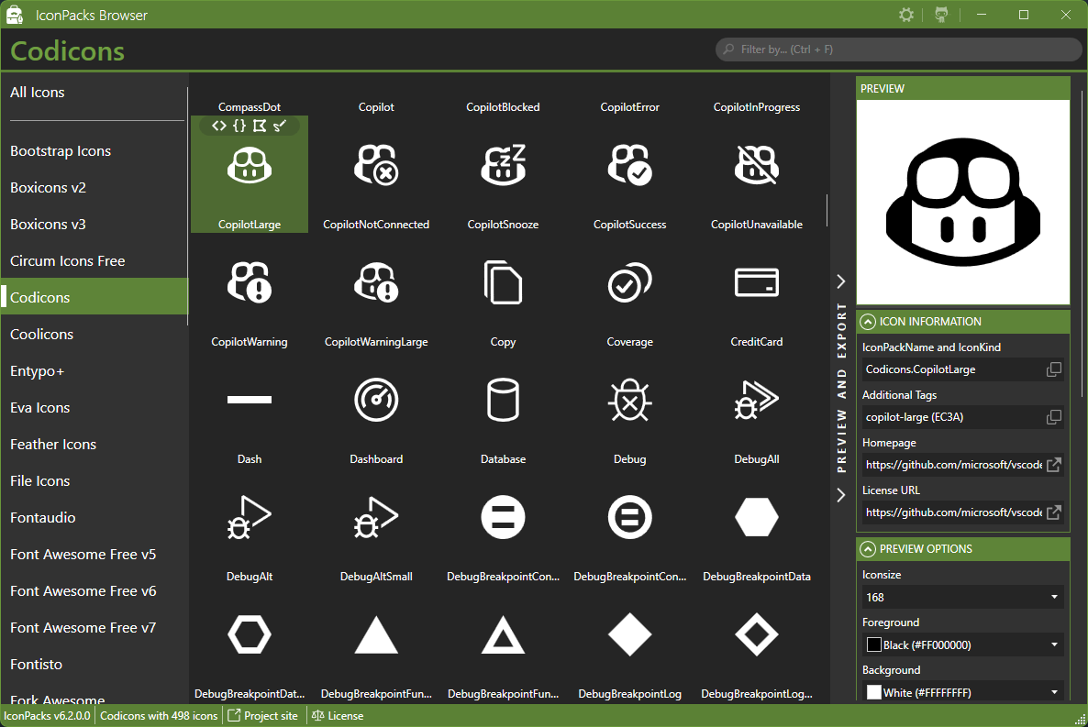
Task: Collapse the Icon Information section
Action: point(868,322)
